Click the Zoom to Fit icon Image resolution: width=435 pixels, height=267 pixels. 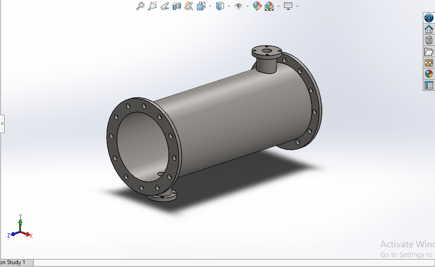pos(140,6)
